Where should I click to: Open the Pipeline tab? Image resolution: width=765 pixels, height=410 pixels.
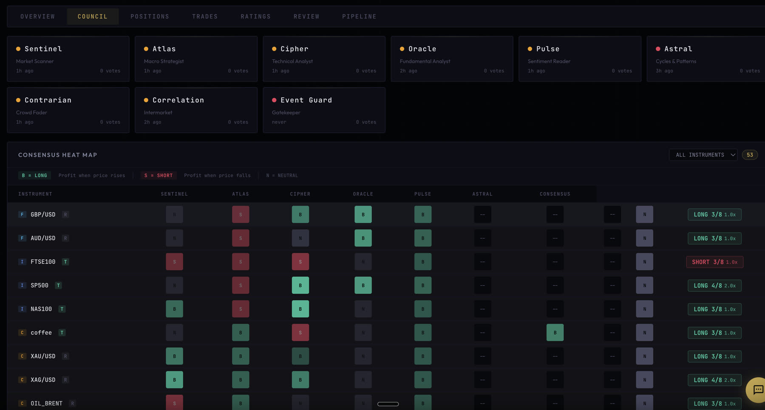pos(360,17)
